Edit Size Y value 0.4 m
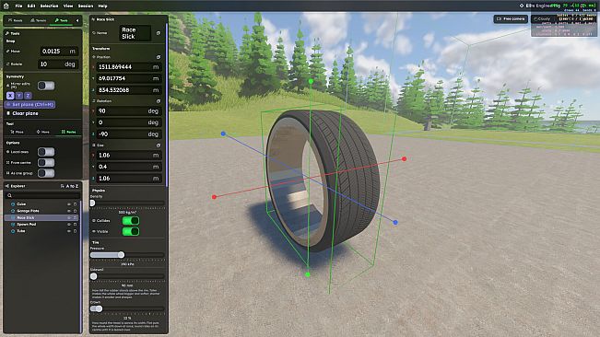 pyautogui.click(x=129, y=167)
